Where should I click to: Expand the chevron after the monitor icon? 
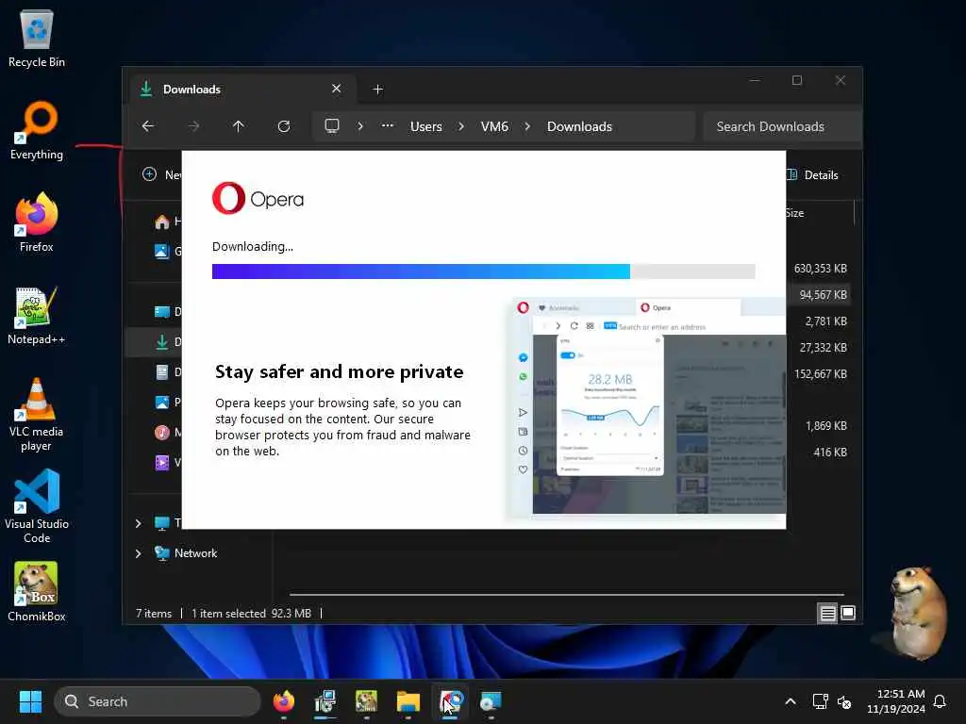tap(360, 126)
